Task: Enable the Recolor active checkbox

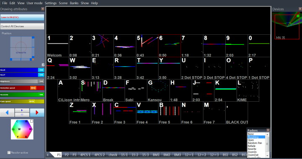Action: coord(9,152)
